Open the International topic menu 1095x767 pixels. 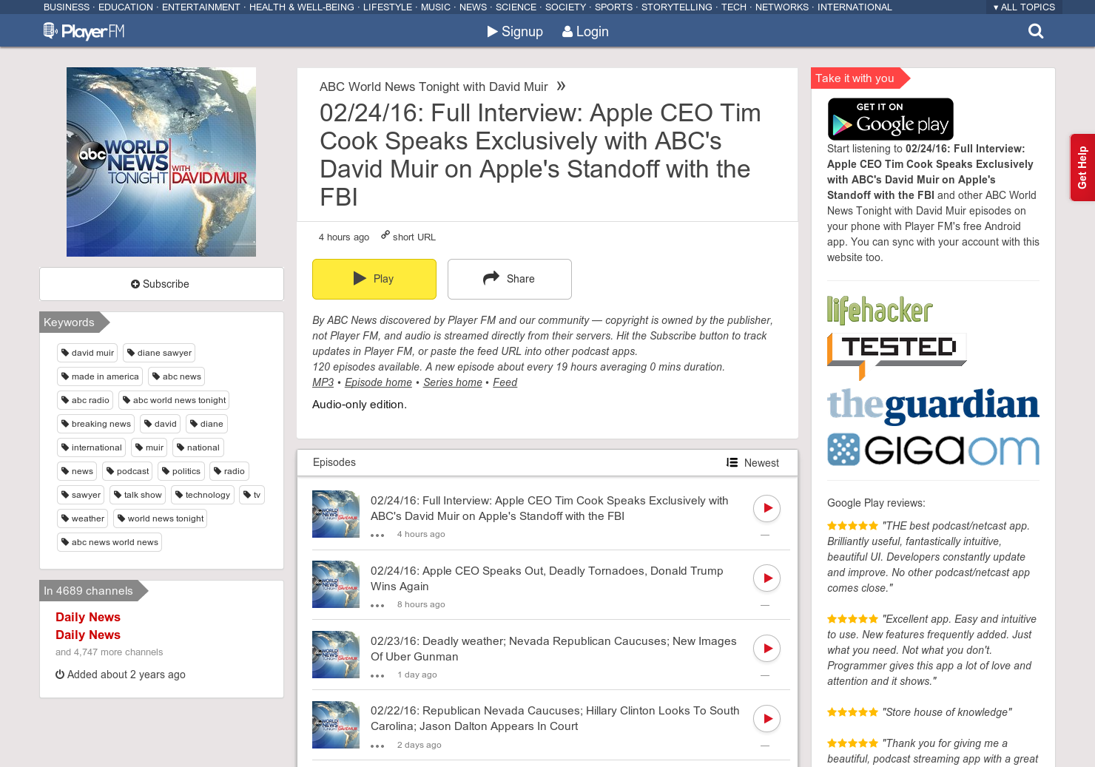(855, 7)
